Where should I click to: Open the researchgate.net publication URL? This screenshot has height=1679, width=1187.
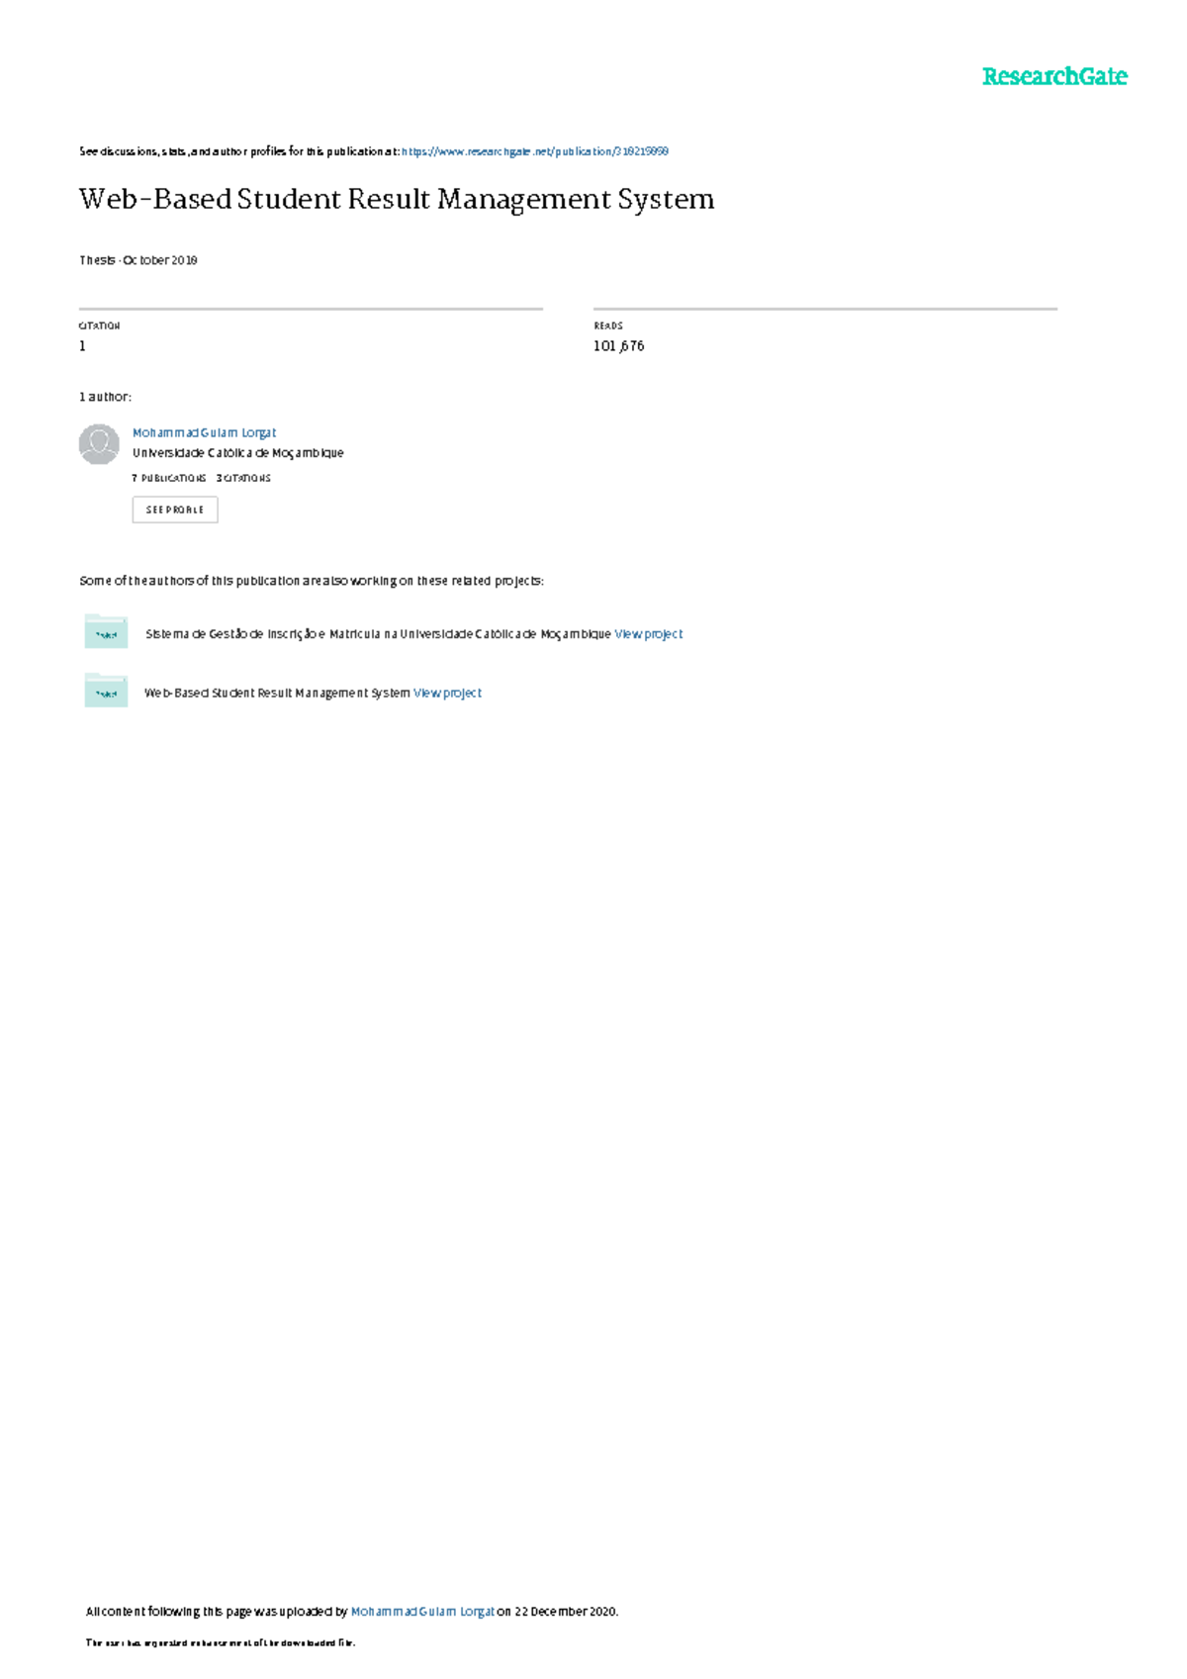(535, 151)
